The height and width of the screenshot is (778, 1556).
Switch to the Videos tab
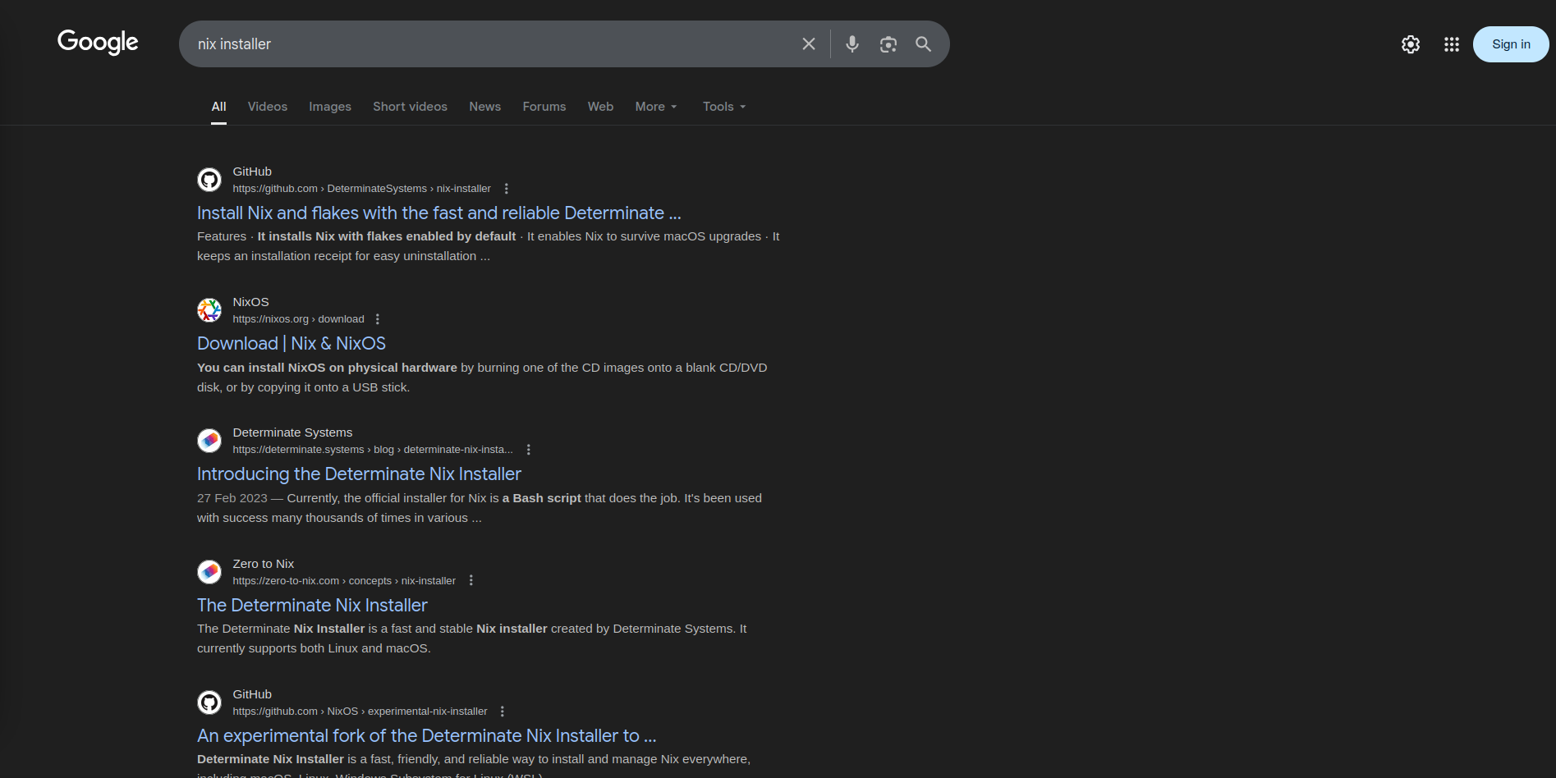(267, 107)
